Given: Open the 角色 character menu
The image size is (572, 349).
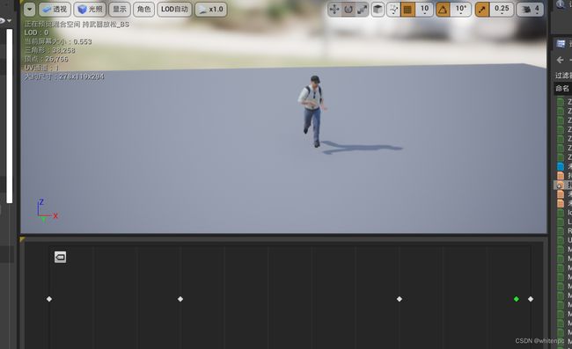Looking at the screenshot, I should [x=143, y=10].
